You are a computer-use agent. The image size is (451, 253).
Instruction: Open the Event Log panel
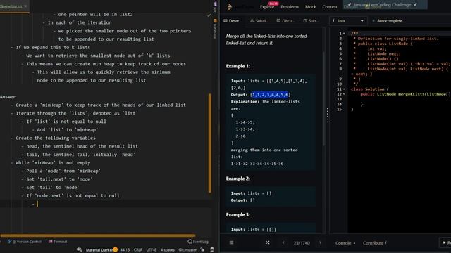coord(198,242)
